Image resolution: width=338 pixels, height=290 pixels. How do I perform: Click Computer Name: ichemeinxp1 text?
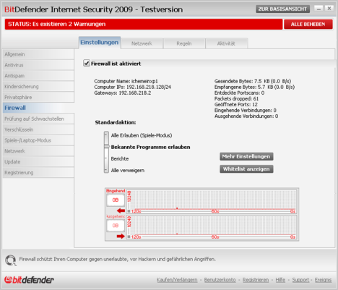pos(126,81)
